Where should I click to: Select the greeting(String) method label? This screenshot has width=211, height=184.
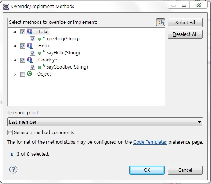pyautogui.click(x=63, y=39)
